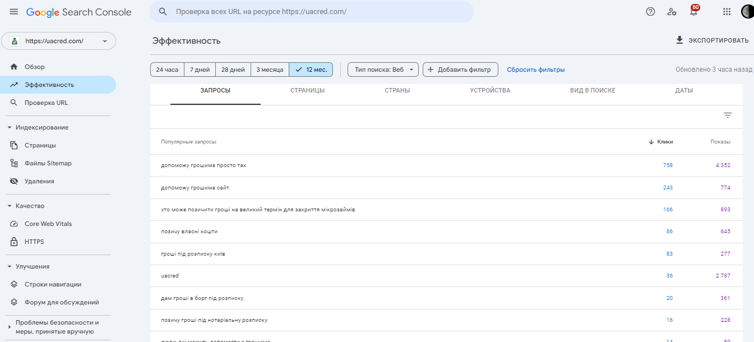Open the Тип поиска: Веб dropdown
This screenshot has height=342, width=754.
click(383, 70)
